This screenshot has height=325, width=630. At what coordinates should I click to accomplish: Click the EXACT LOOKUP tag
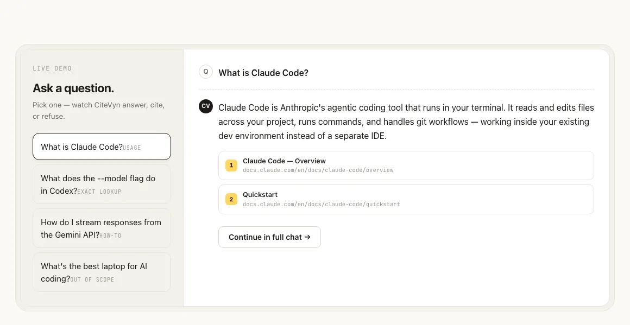tap(99, 192)
